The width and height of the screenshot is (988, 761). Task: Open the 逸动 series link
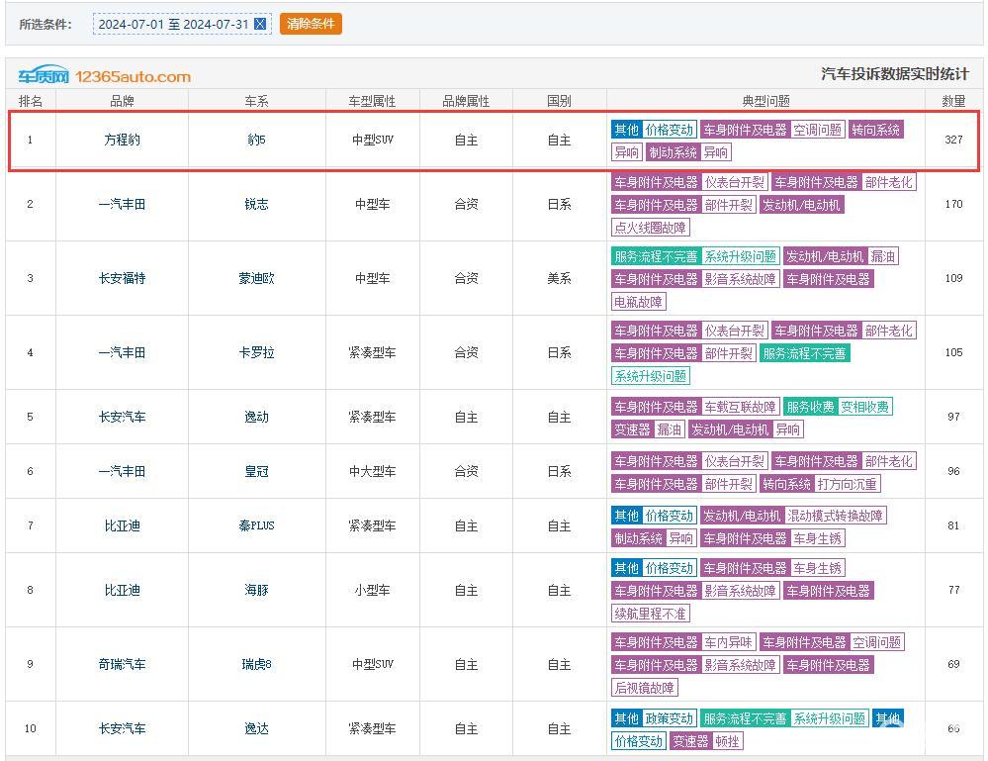tap(256, 417)
